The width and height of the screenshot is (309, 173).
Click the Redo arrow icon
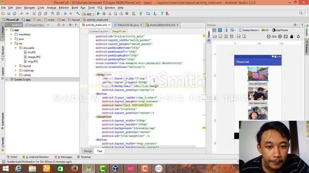click(x=27, y=13)
